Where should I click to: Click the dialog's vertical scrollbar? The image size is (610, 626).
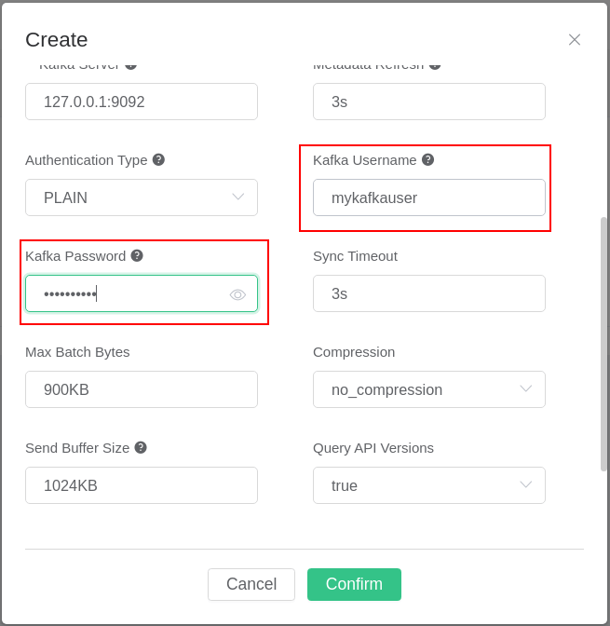603,344
